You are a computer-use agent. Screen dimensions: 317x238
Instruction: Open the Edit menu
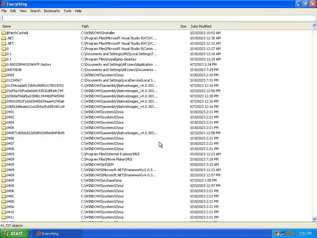pyautogui.click(x=13, y=11)
